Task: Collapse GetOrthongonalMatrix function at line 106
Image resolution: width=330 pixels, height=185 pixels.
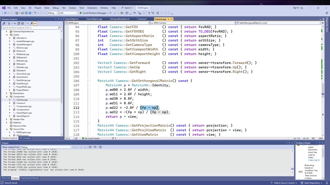Action: point(88,81)
